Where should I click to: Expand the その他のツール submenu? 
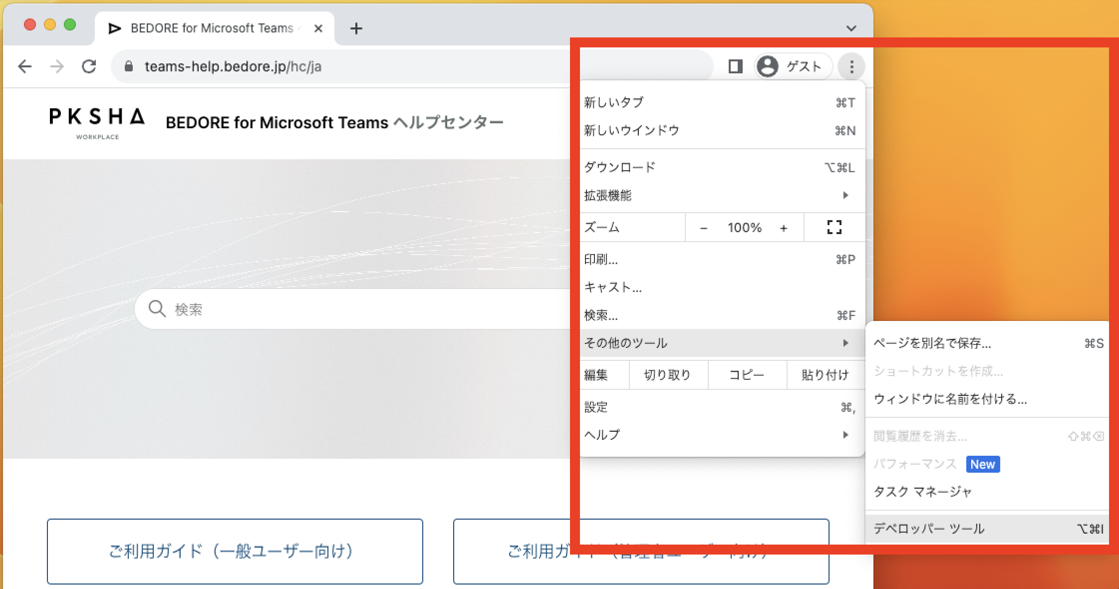[x=722, y=343]
